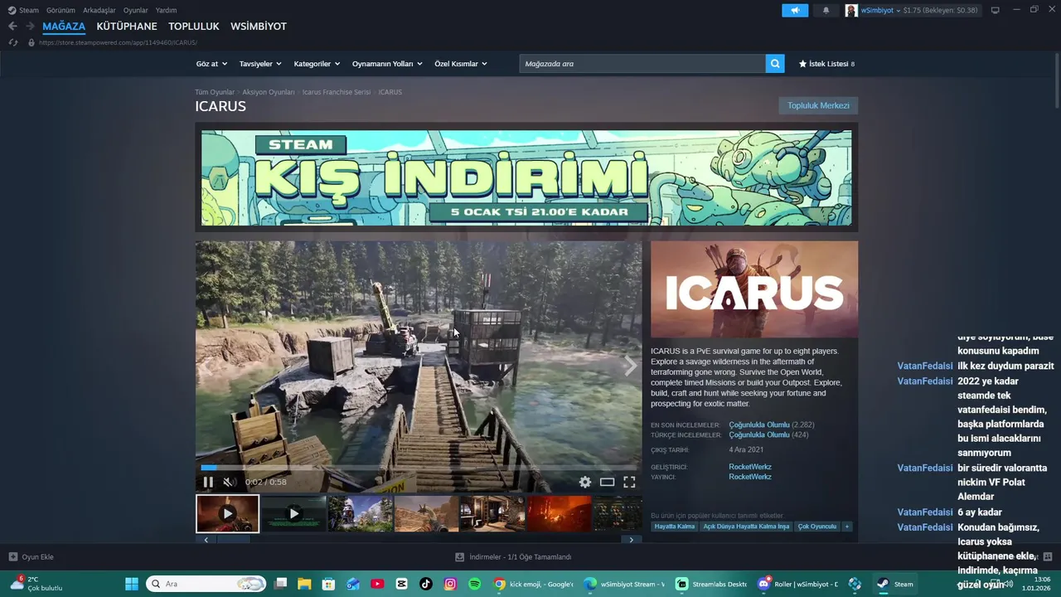1061x597 pixels.
Task: Open TikTok from the taskbar
Action: (426, 584)
